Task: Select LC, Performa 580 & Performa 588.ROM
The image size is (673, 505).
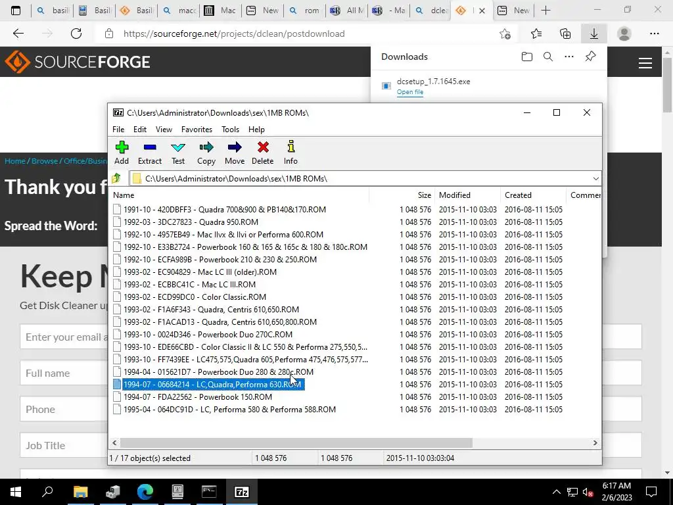Action: [x=225, y=410]
